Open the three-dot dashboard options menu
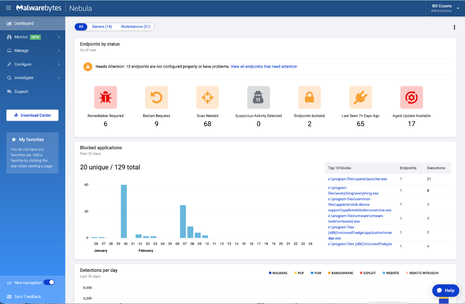The width and height of the screenshot is (465, 304). (455, 27)
